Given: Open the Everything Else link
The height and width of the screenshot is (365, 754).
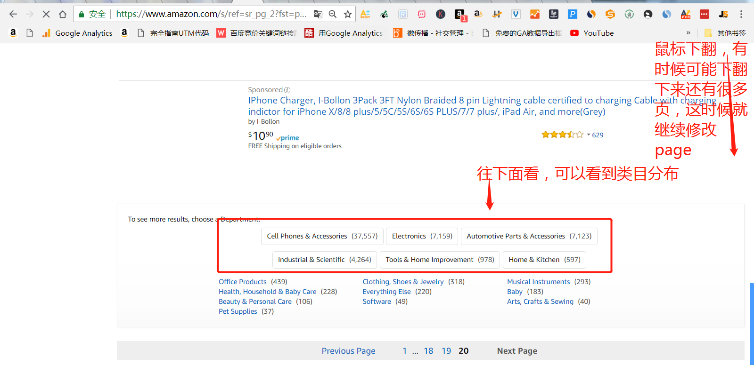Looking at the screenshot, I should click(x=387, y=292).
